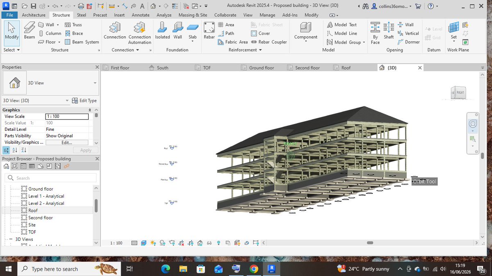The height and width of the screenshot is (276, 492).
Task: Select the Rebar Coupler tool
Action: coord(269,42)
